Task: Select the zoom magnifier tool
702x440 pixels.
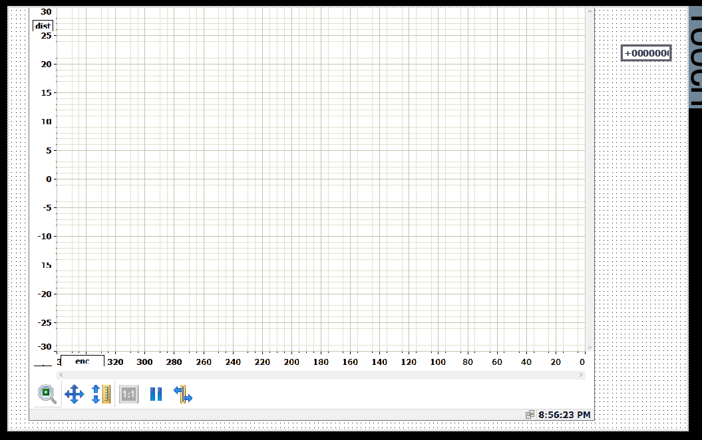Action: click(47, 394)
